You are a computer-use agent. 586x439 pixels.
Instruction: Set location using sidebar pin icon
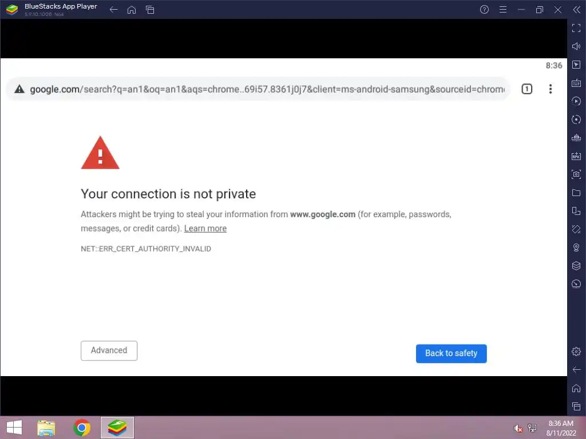[576, 248]
